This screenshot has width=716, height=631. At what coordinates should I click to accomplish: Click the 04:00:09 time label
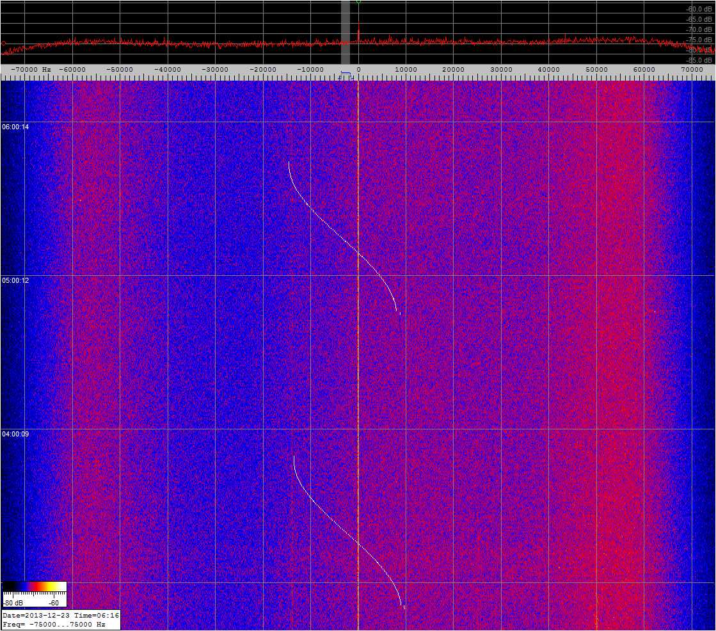point(15,434)
